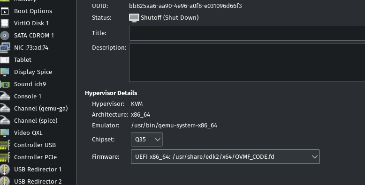
Task: Select the Sound ich9 card icon
Action: pyautogui.click(x=5, y=84)
